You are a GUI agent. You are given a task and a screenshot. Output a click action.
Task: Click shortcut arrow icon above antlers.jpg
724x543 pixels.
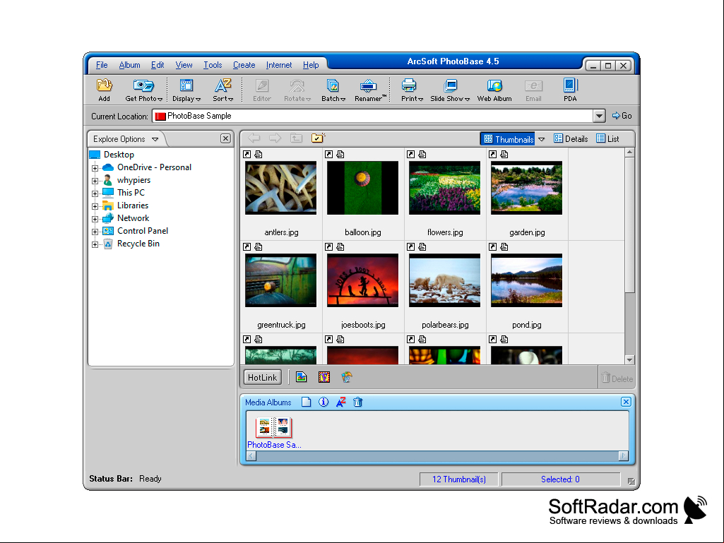[247, 154]
